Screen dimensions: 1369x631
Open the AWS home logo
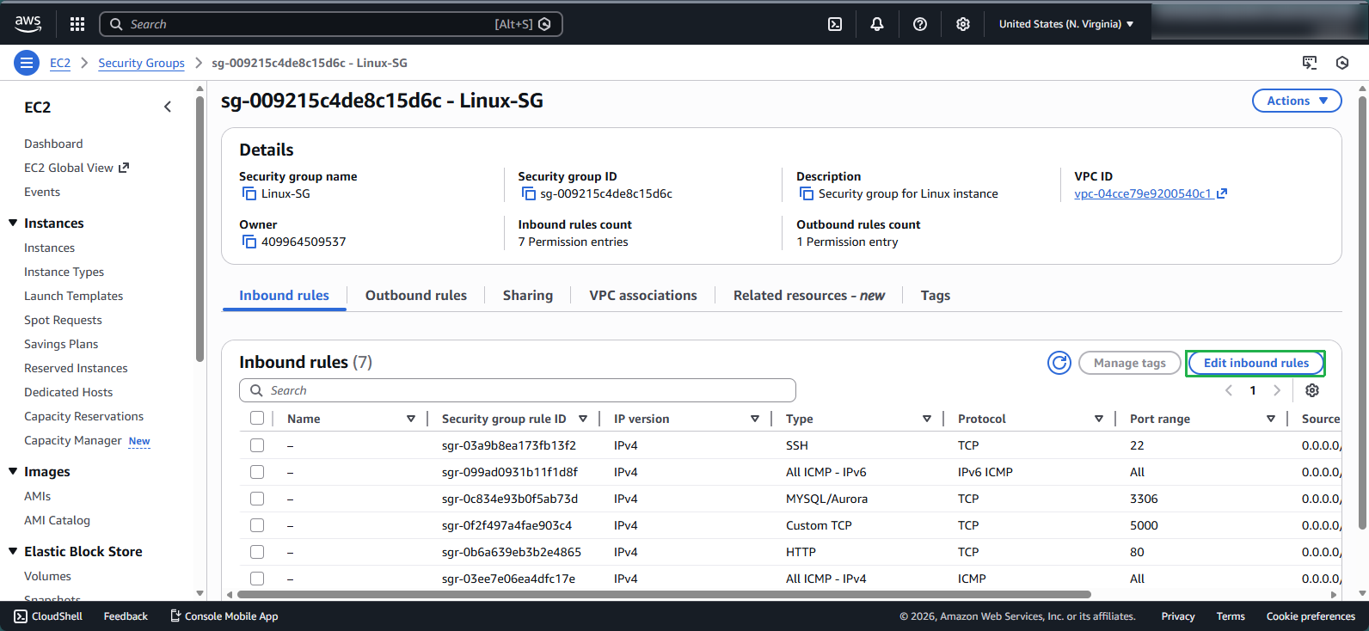pyautogui.click(x=28, y=24)
